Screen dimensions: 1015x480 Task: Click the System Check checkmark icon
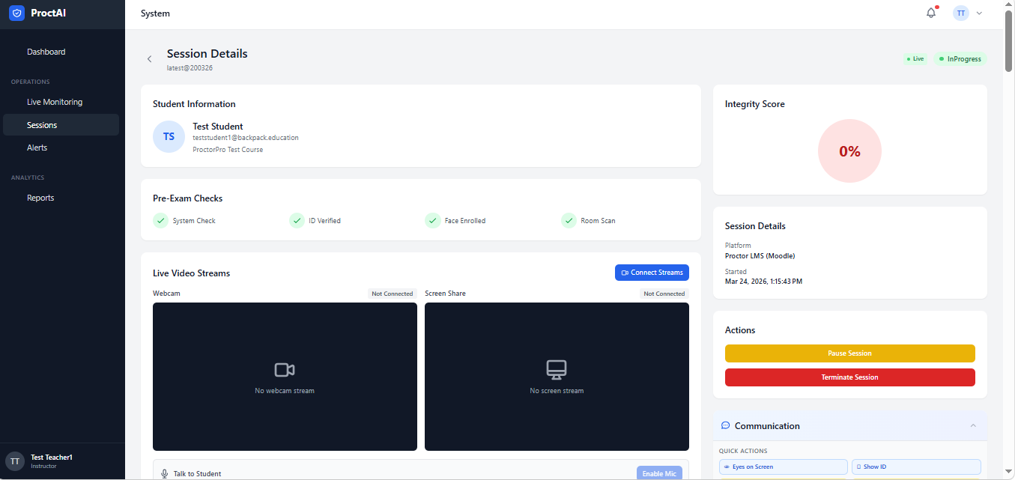click(160, 220)
